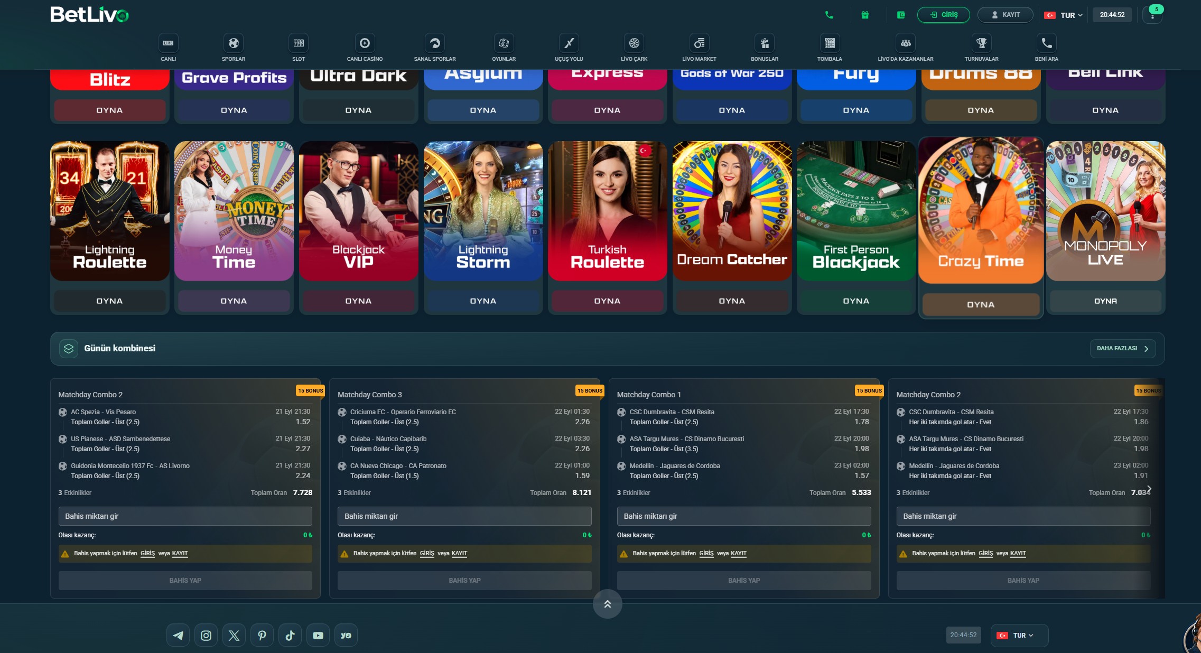The height and width of the screenshot is (653, 1201).
Task: Click OYNA under Money Time
Action: (x=234, y=301)
